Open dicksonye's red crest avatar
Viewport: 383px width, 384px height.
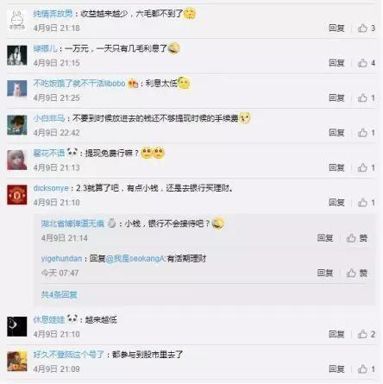tap(17, 195)
